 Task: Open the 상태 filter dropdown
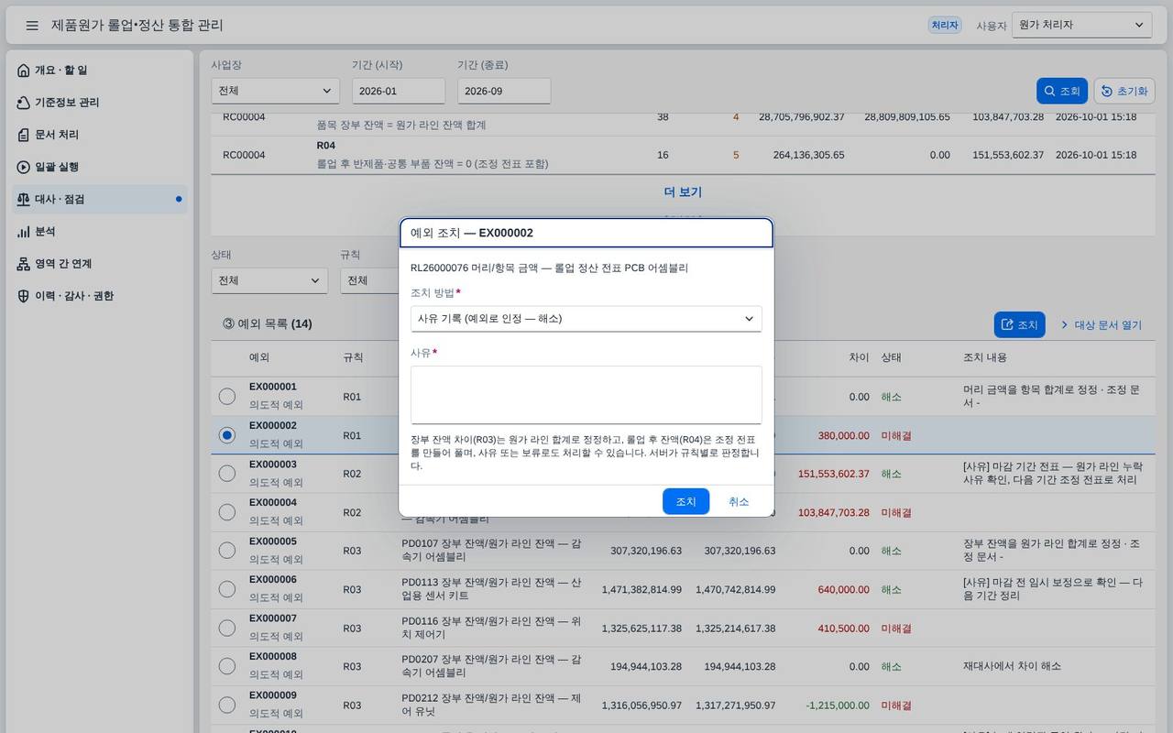coord(269,280)
